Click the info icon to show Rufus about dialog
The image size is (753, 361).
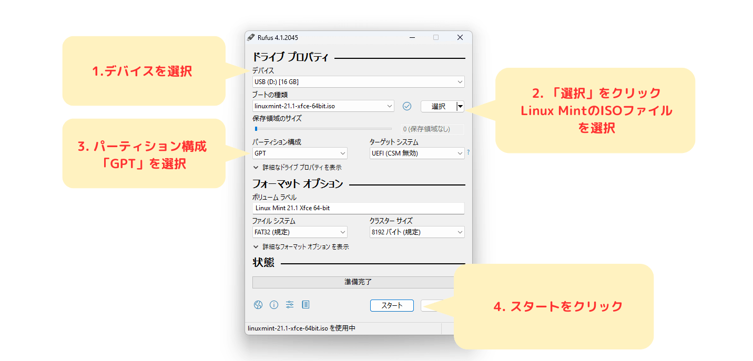tap(273, 305)
